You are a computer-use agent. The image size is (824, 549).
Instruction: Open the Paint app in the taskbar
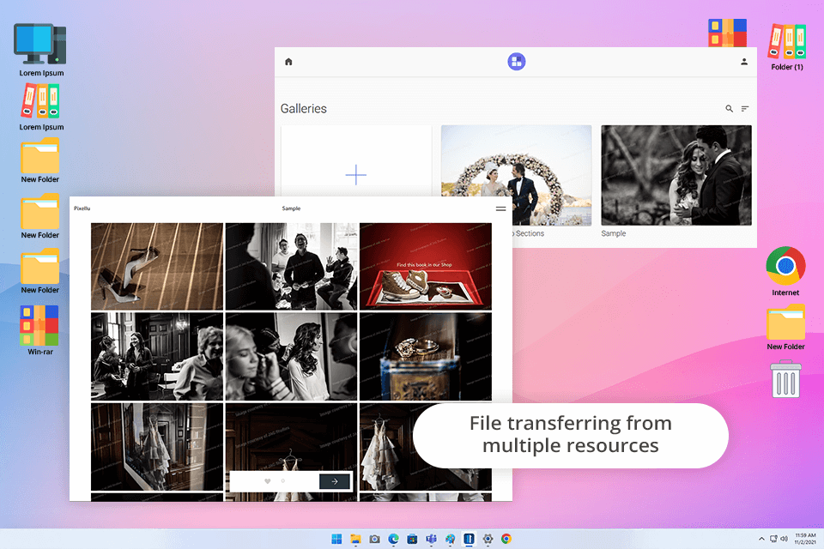pyautogui.click(x=450, y=539)
